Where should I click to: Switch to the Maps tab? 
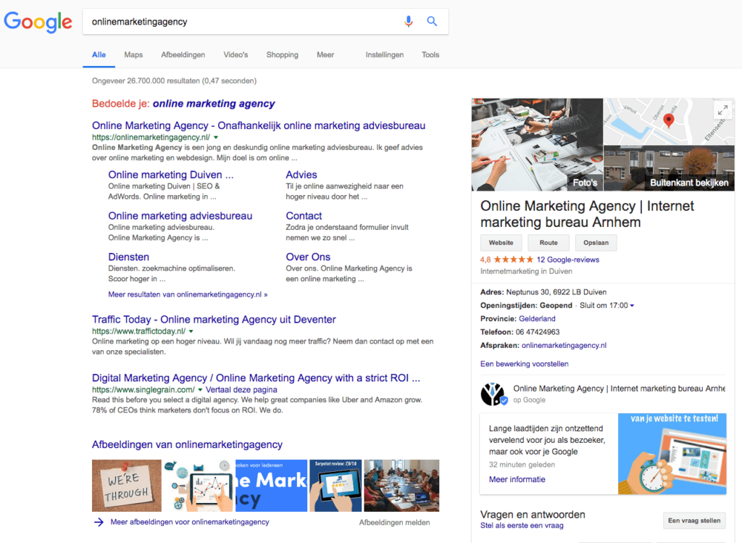point(133,54)
